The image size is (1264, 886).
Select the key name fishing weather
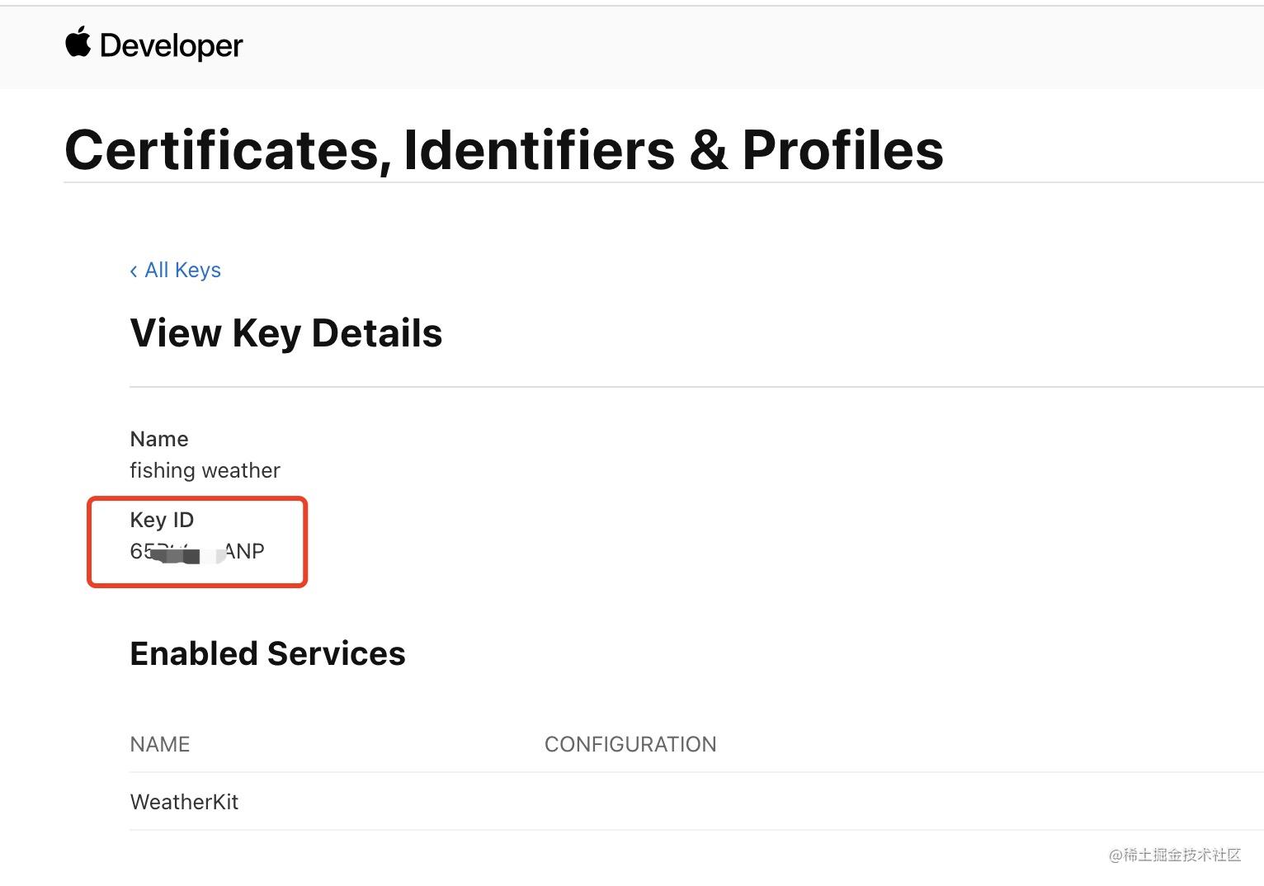(x=205, y=470)
